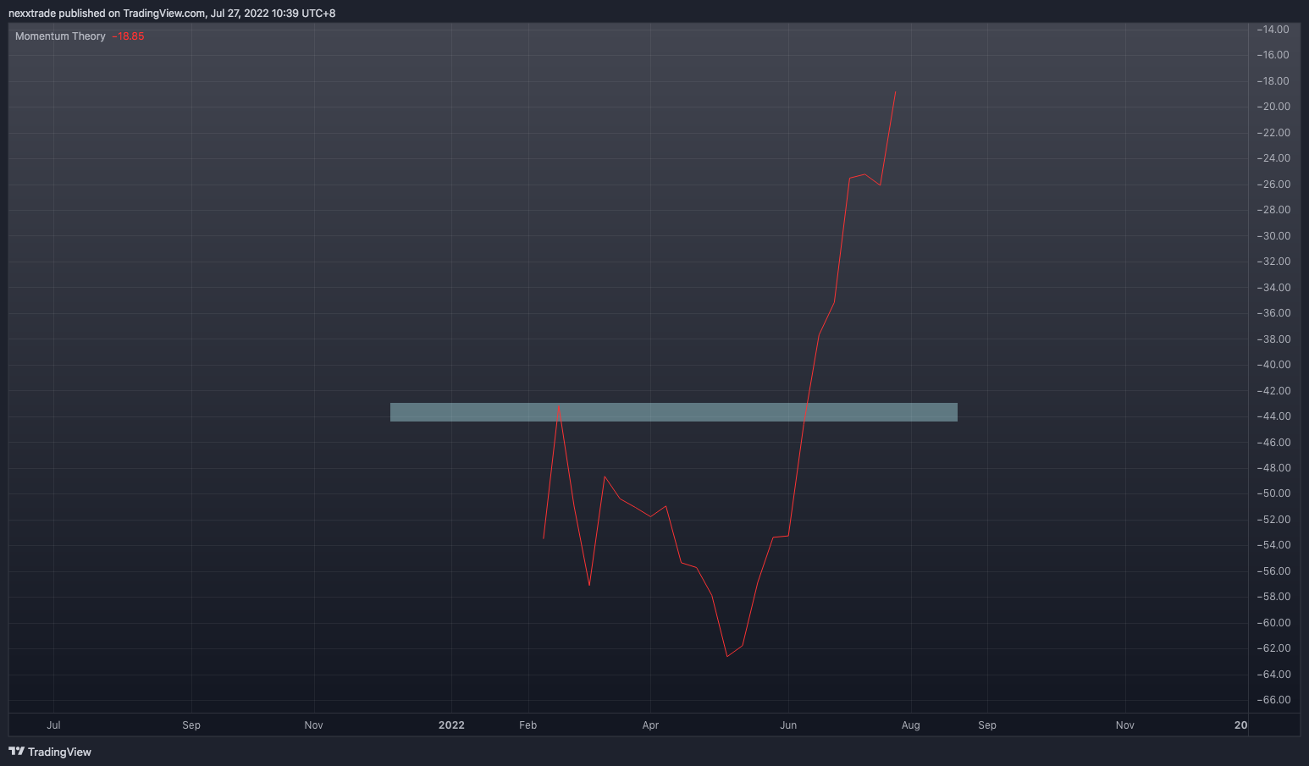The width and height of the screenshot is (1309, 766).
Task: Select the teal horizontal zone rectangle
Action: pyautogui.click(x=674, y=412)
